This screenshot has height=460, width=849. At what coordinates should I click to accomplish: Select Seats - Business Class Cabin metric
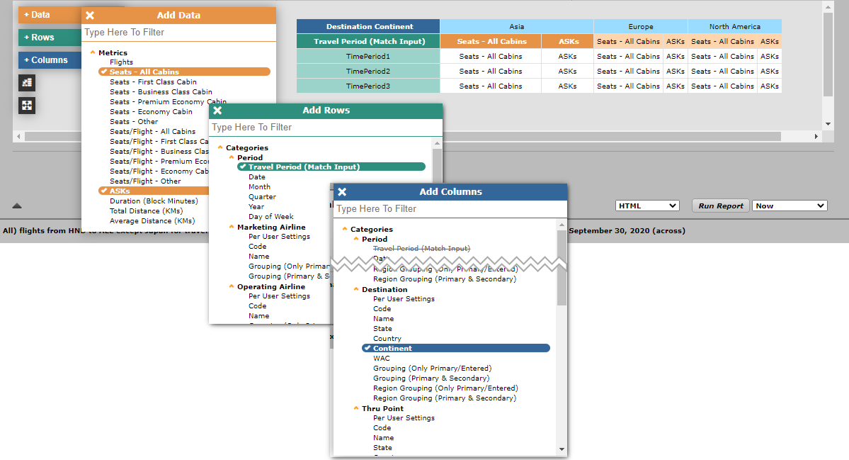coord(161,92)
